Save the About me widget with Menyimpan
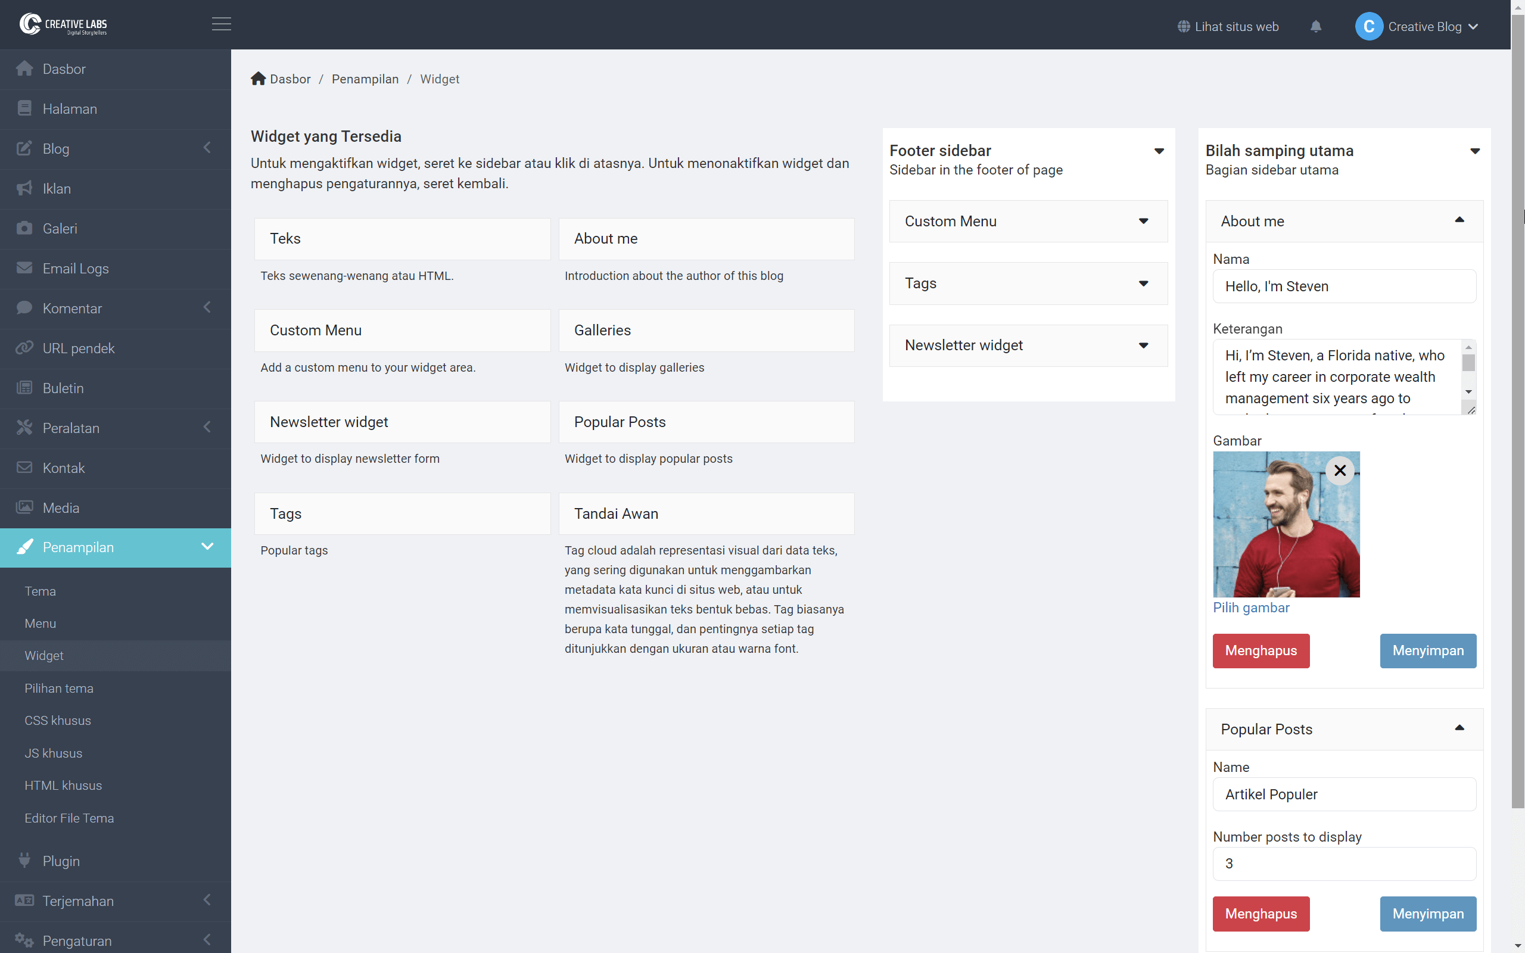 pyautogui.click(x=1428, y=650)
